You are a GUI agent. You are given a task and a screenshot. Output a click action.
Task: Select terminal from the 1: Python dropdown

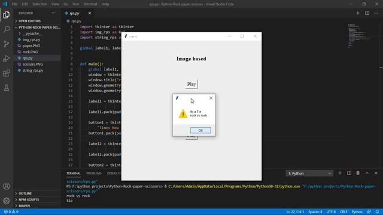coord(309,173)
